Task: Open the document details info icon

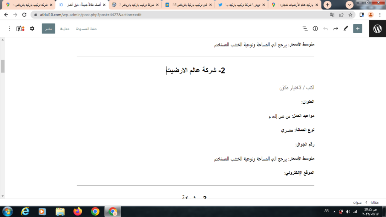Action: (x=316, y=29)
